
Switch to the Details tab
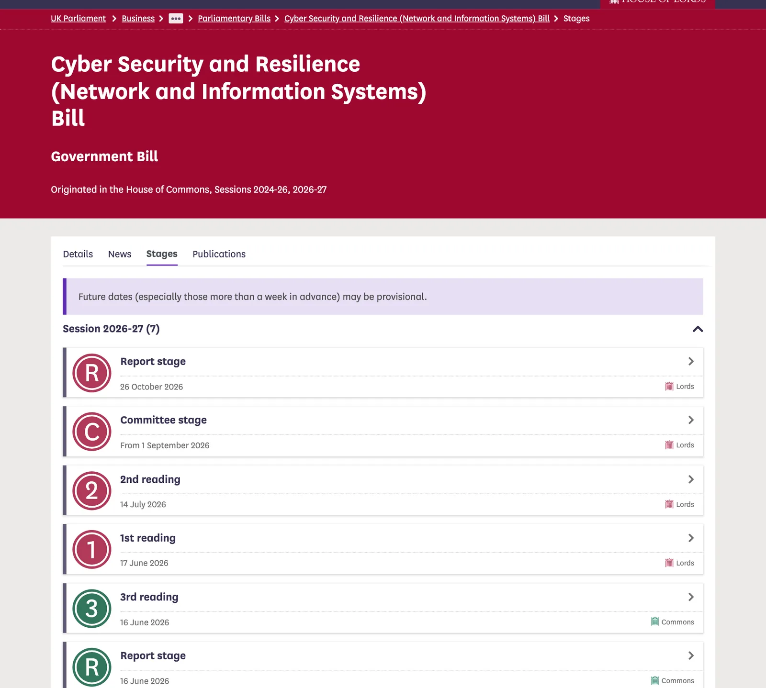point(78,254)
